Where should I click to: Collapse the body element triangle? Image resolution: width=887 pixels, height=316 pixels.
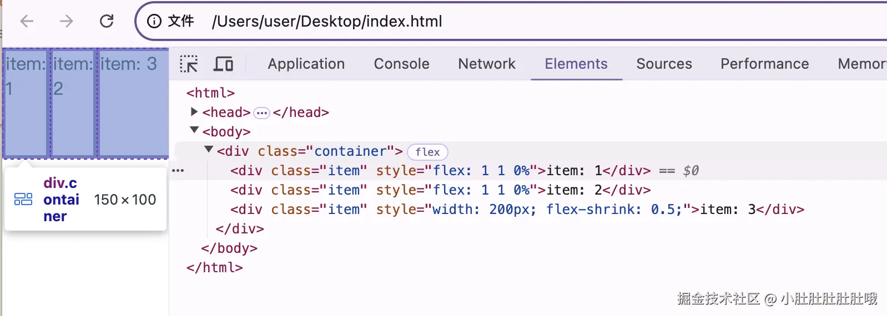coord(194,130)
